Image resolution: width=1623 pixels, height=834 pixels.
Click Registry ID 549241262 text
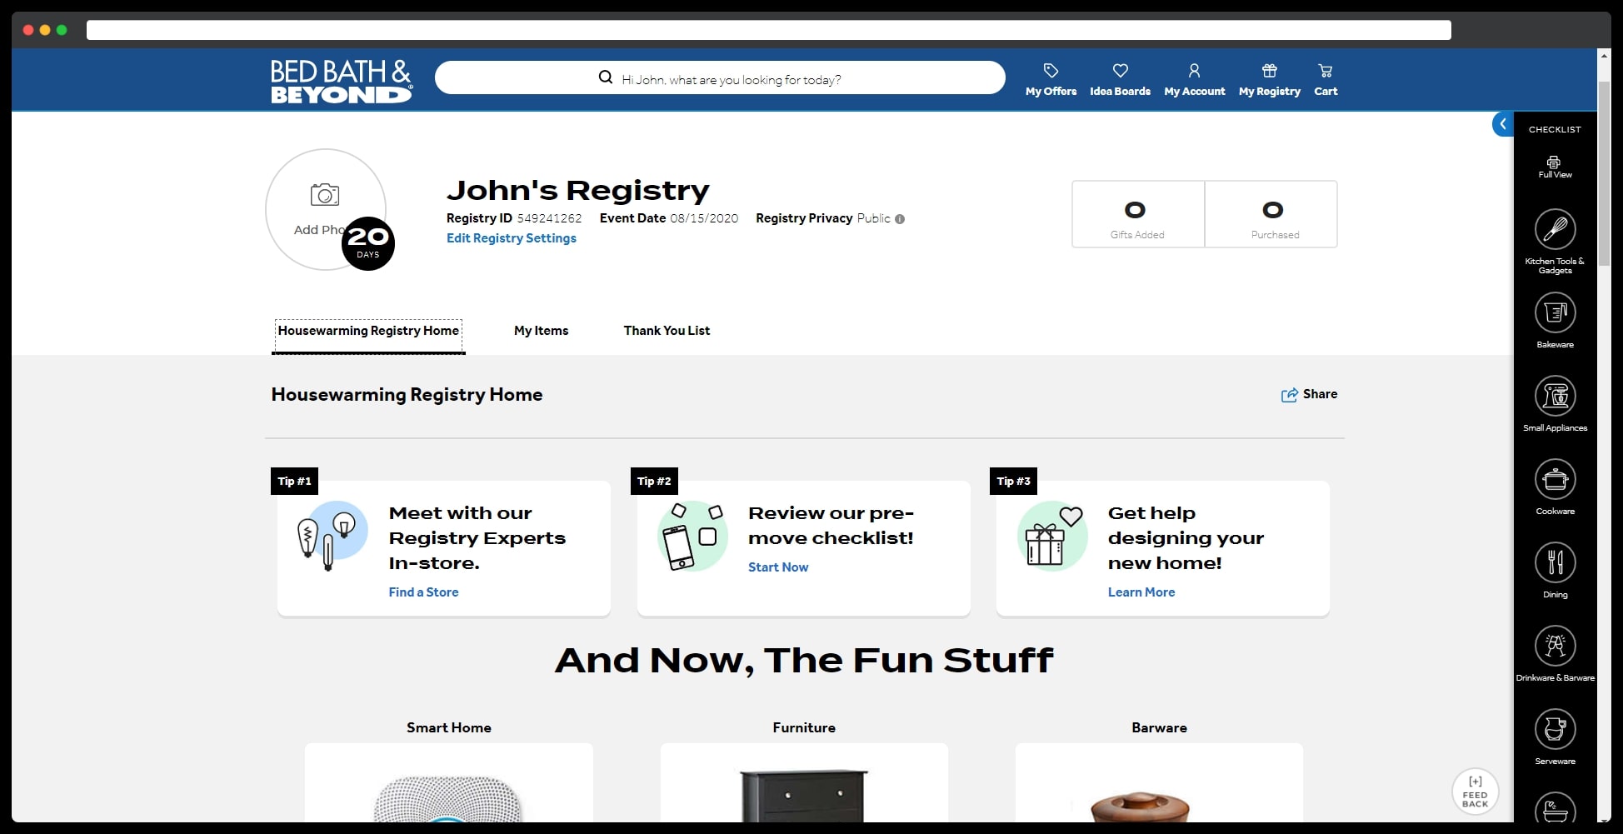(514, 218)
